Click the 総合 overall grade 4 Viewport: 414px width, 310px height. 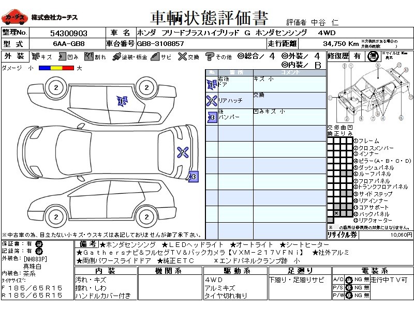(x=272, y=56)
